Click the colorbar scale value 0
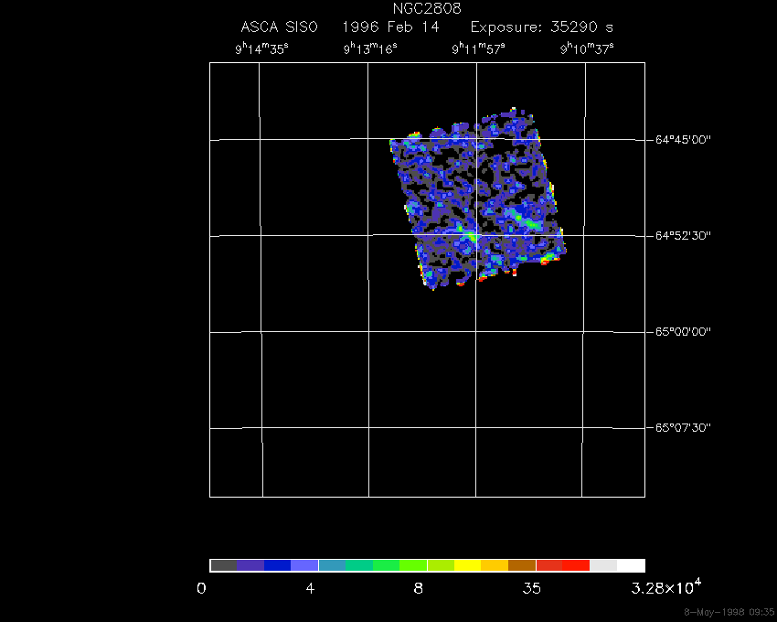 pyautogui.click(x=201, y=589)
